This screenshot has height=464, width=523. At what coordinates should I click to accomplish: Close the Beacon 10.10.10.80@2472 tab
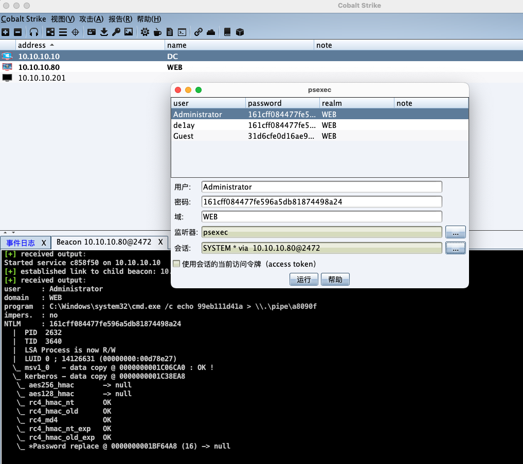(x=160, y=242)
